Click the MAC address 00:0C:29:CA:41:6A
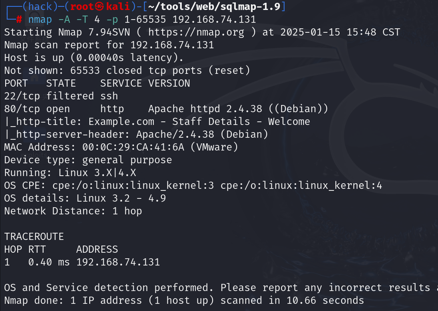 point(133,147)
